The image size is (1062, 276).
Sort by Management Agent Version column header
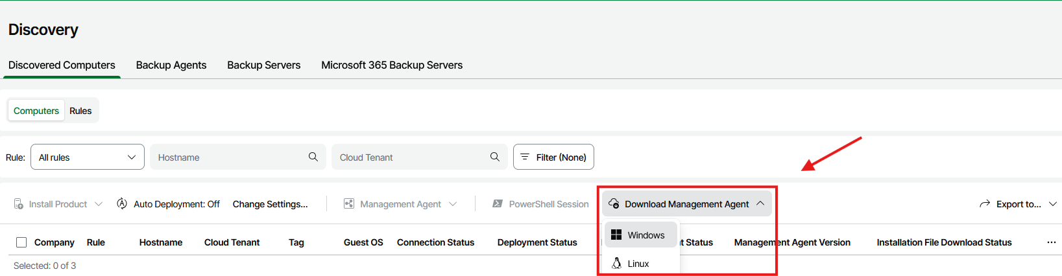(792, 242)
